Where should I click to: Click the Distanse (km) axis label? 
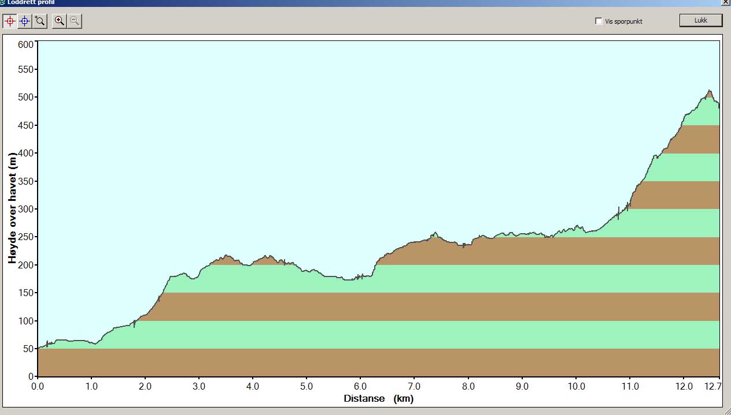tap(378, 398)
